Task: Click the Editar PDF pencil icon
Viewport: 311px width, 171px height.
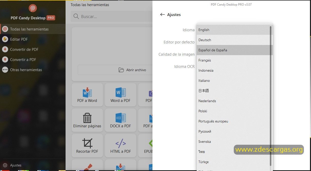Action: [x=5, y=39]
